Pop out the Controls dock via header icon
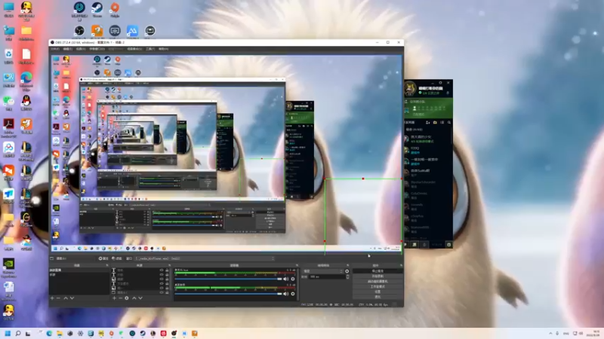604x339 pixels. pos(401,265)
